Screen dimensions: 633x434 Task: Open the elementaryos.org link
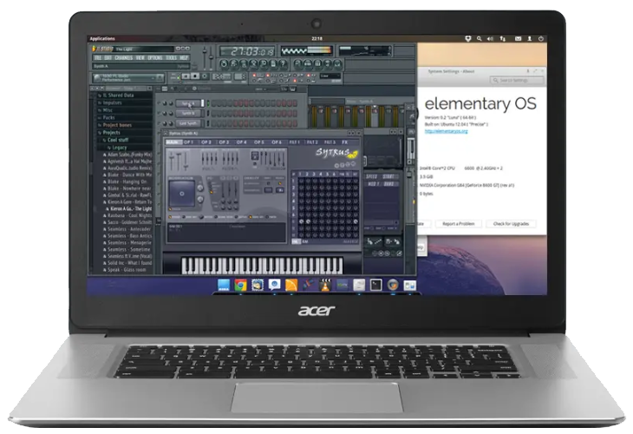446,131
